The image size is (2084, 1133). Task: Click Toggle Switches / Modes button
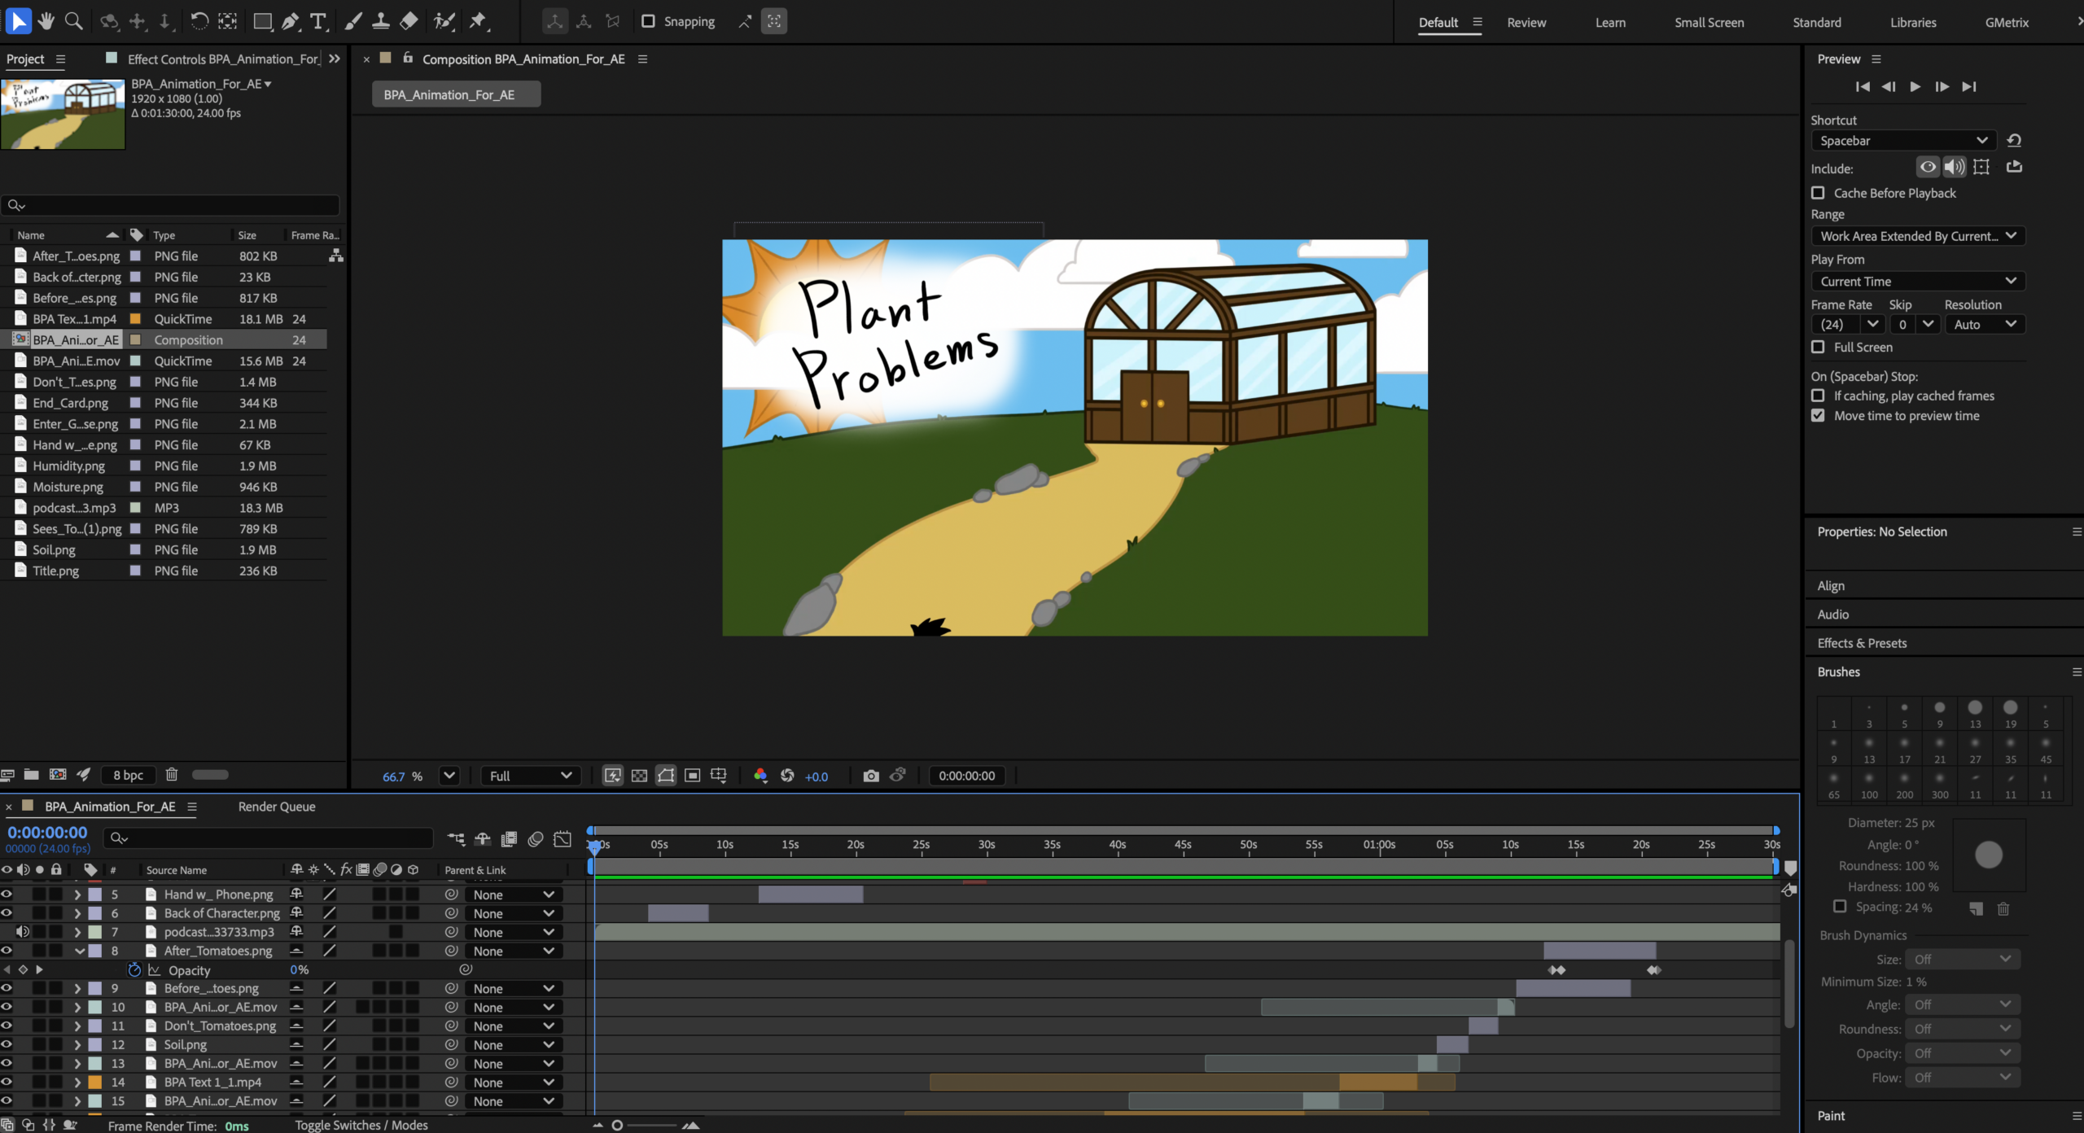pos(361,1125)
